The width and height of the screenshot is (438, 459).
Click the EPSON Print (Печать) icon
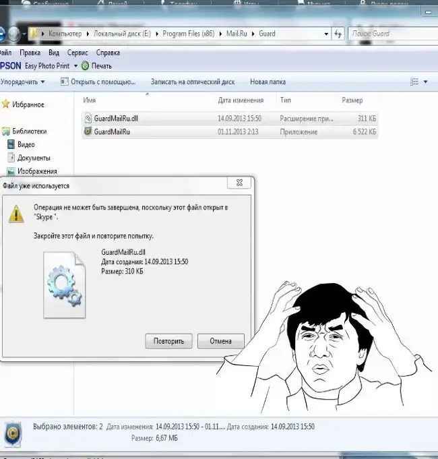(85, 66)
